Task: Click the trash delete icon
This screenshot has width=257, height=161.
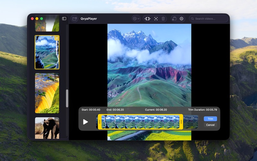Action: [x=163, y=19]
